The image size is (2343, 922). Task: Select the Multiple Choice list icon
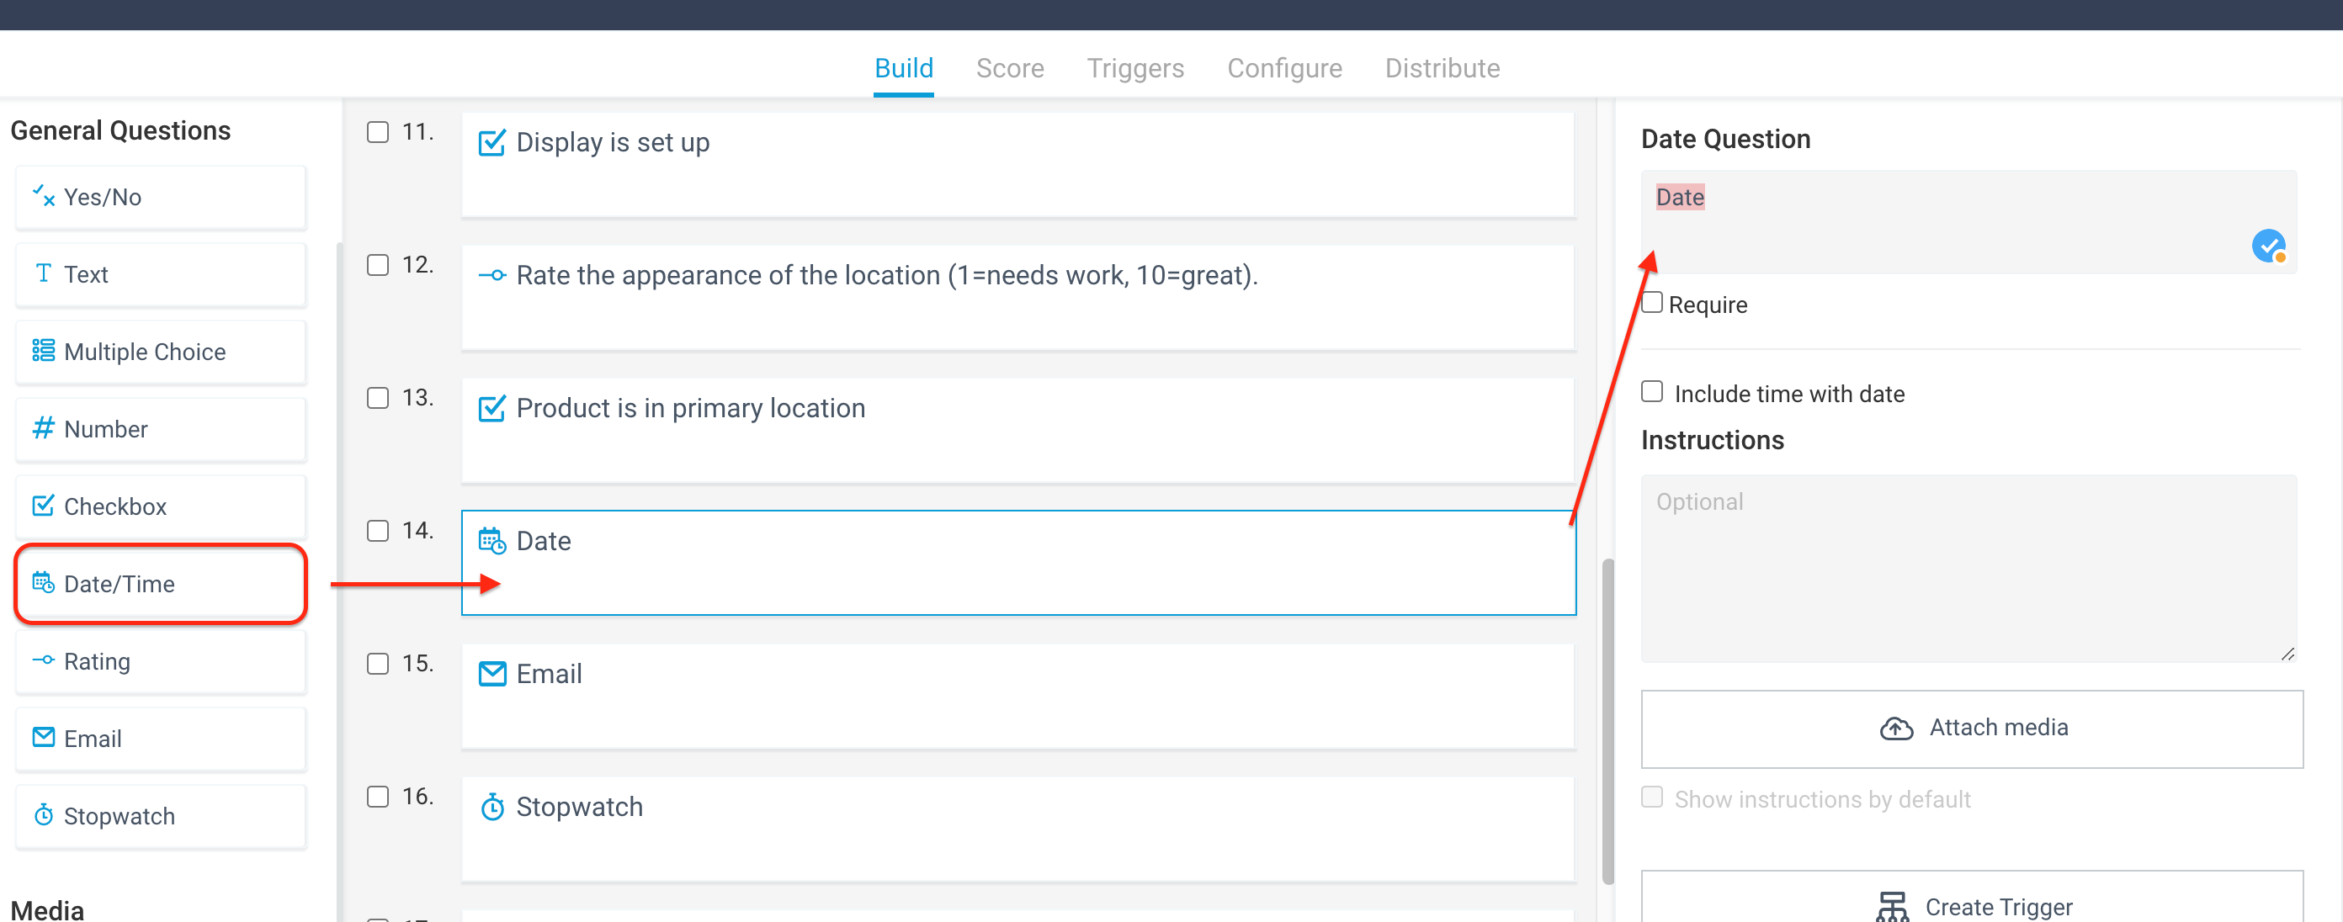click(43, 351)
